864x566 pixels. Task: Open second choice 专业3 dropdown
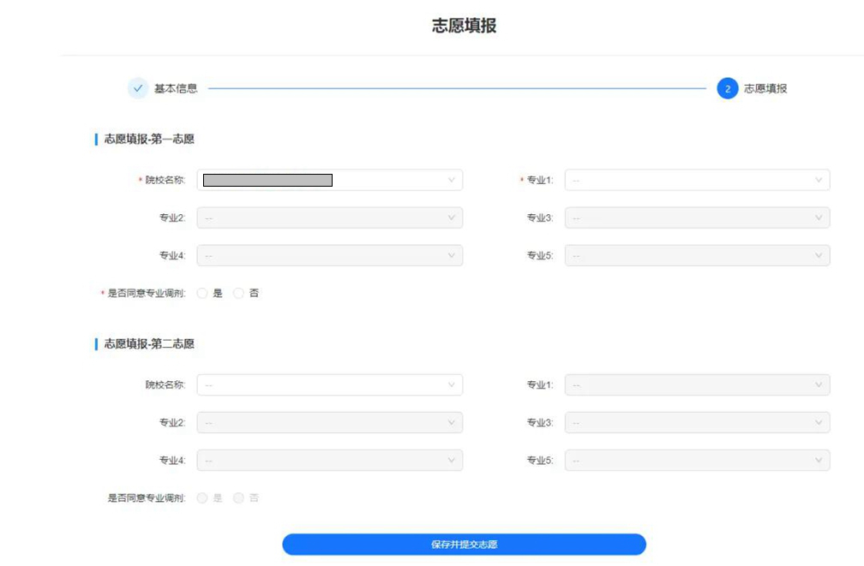tap(696, 422)
